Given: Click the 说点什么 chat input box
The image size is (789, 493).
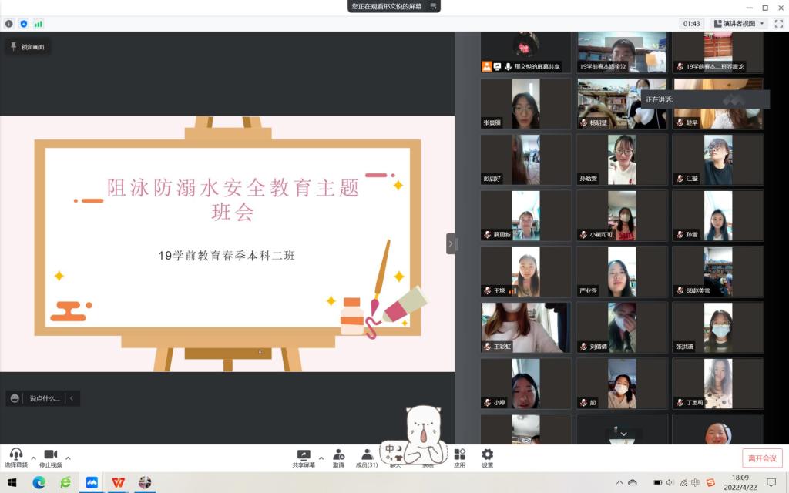Looking at the screenshot, I should tap(45, 398).
